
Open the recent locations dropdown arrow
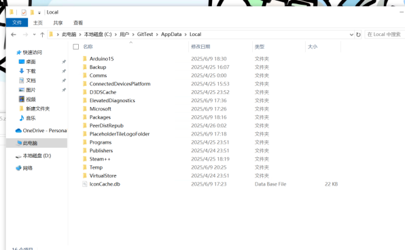[x=34, y=35]
